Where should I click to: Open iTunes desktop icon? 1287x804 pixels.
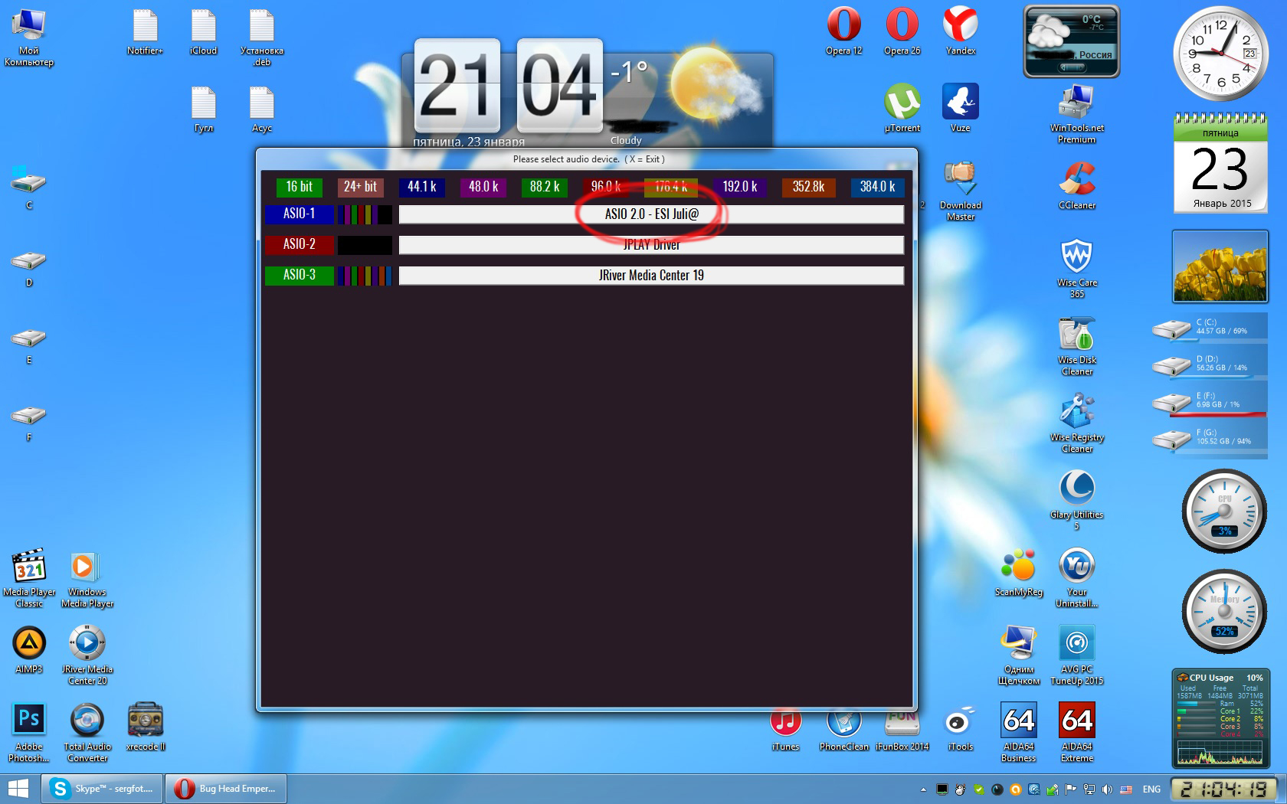(785, 727)
